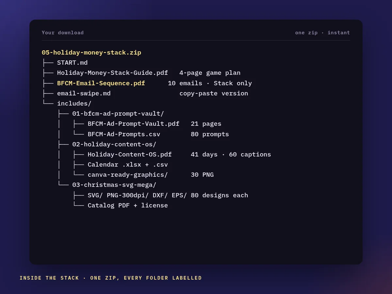Viewport: 392px width, 294px height.
Task: Click the '21 pages' note
Action: (x=206, y=124)
